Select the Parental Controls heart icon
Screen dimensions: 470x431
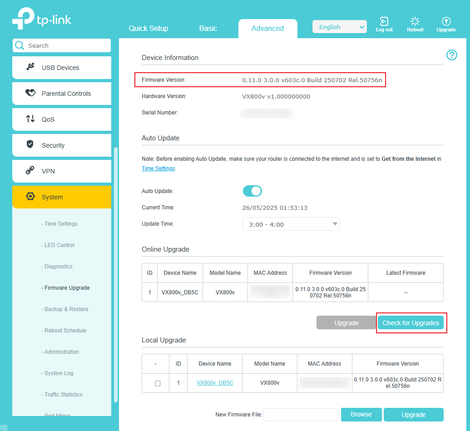(x=30, y=93)
